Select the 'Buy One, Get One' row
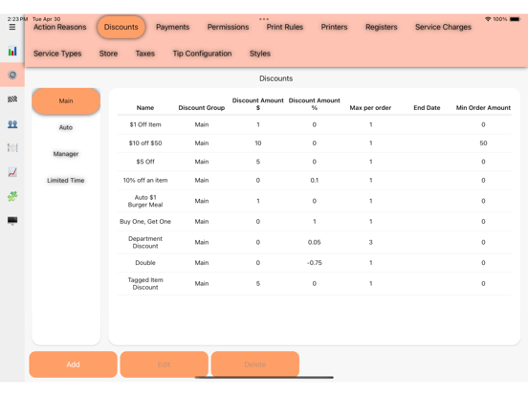528x396 pixels. coord(314,222)
